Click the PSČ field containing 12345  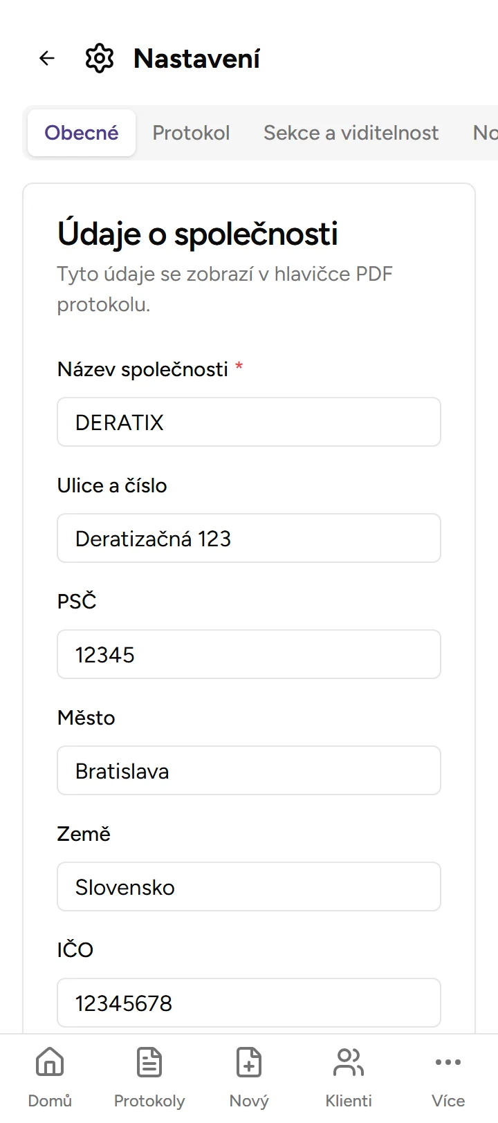pyautogui.click(x=248, y=654)
